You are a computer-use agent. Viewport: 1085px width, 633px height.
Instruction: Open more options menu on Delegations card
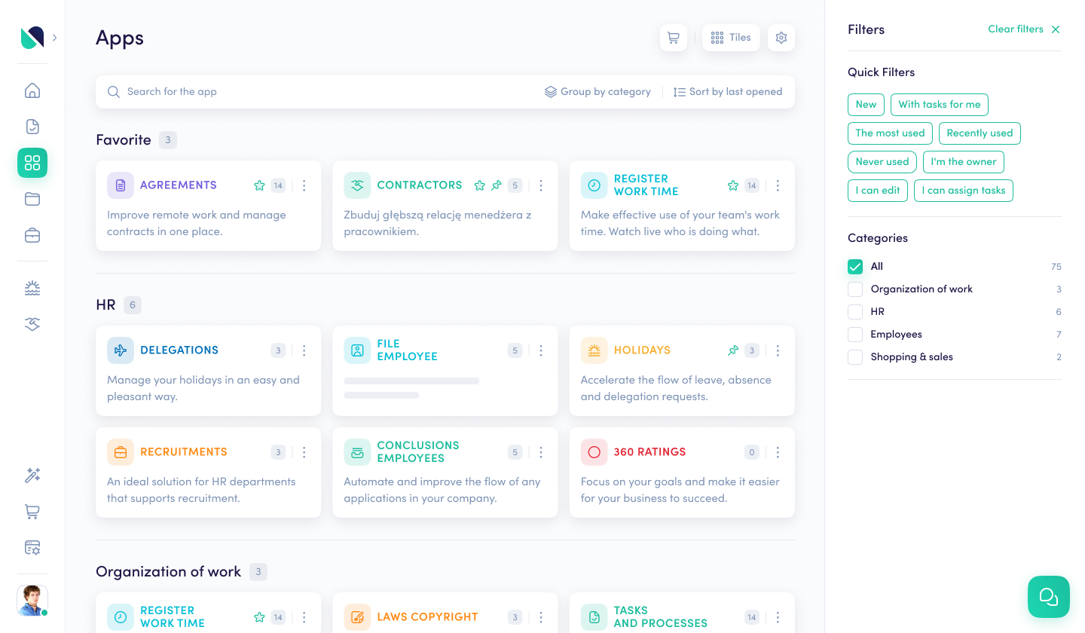coord(304,350)
